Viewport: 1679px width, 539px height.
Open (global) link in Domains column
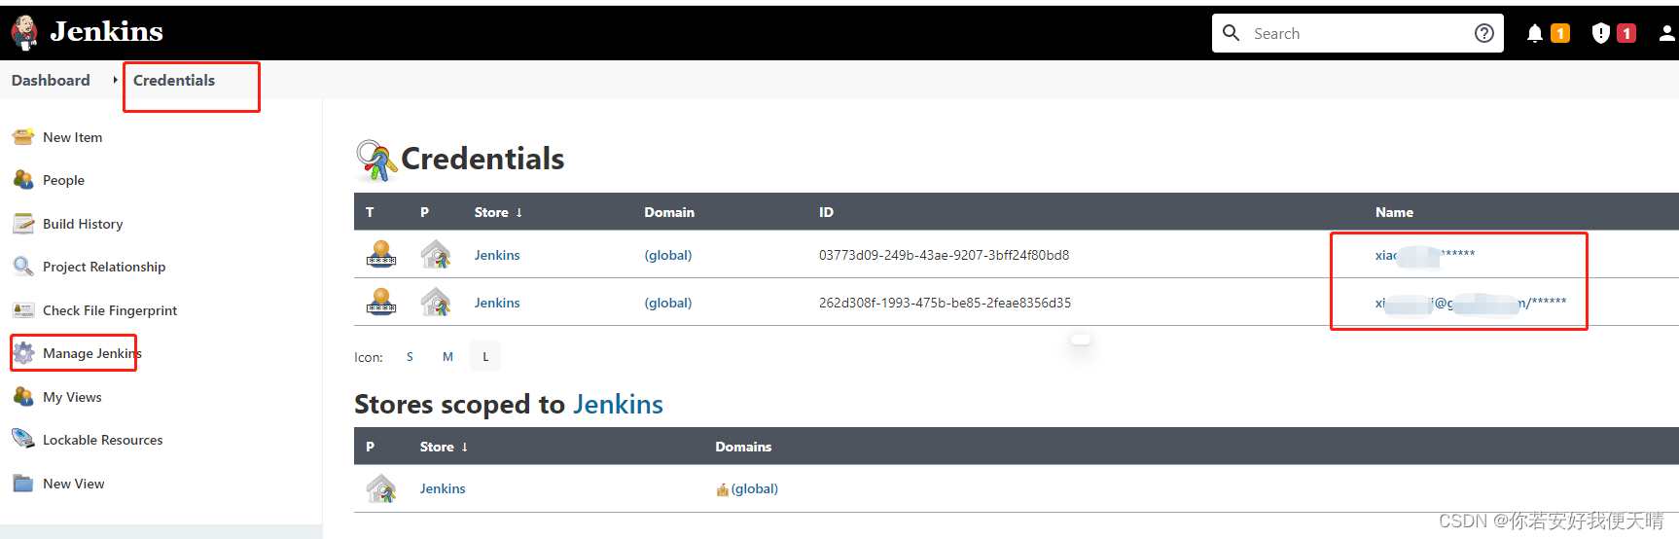point(755,488)
